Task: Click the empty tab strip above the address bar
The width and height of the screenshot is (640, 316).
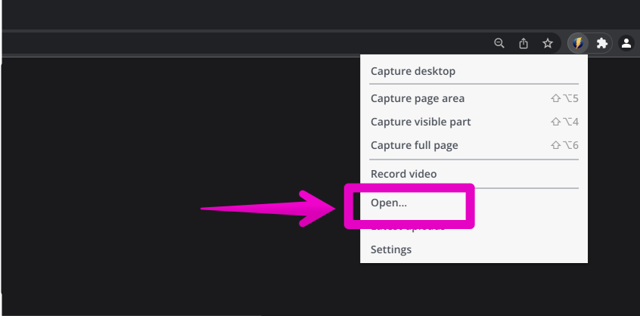Action: (303, 14)
